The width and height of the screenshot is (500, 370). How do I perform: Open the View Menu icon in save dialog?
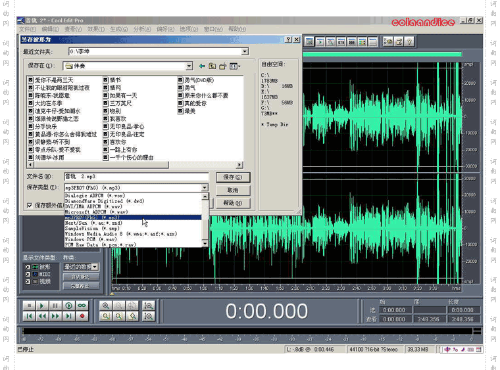(x=235, y=66)
